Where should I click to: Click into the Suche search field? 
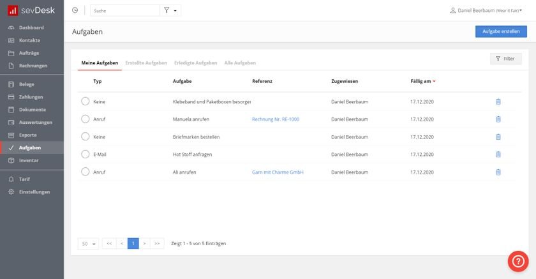point(124,10)
